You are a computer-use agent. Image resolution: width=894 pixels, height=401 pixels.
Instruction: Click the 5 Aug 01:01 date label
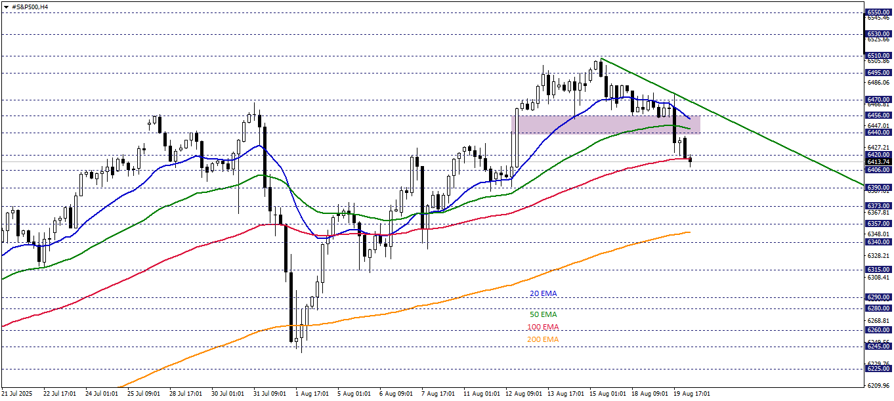click(x=354, y=394)
